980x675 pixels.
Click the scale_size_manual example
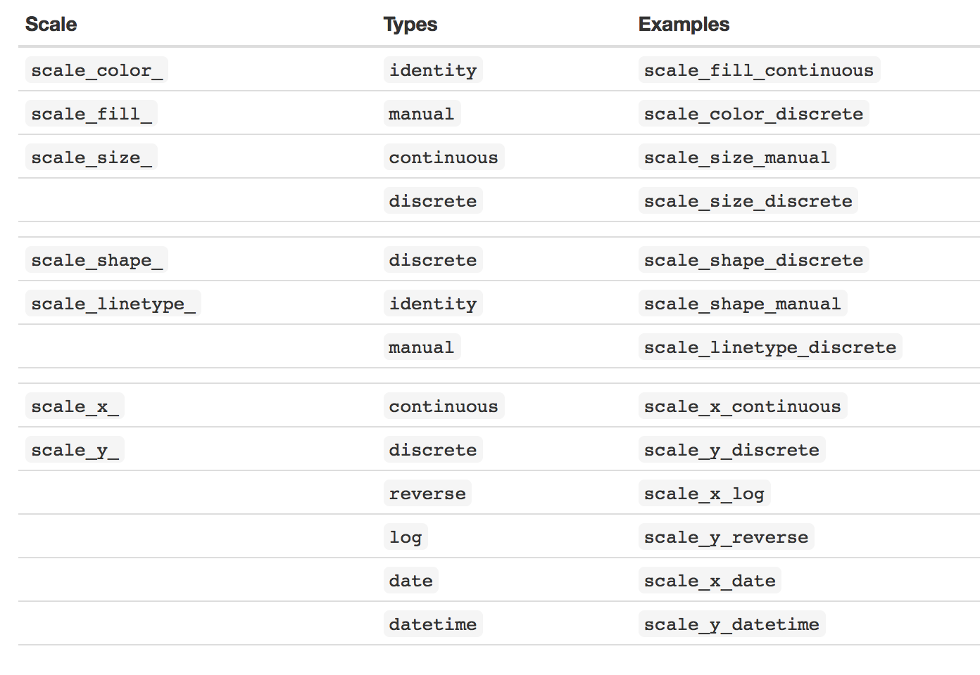(x=737, y=157)
